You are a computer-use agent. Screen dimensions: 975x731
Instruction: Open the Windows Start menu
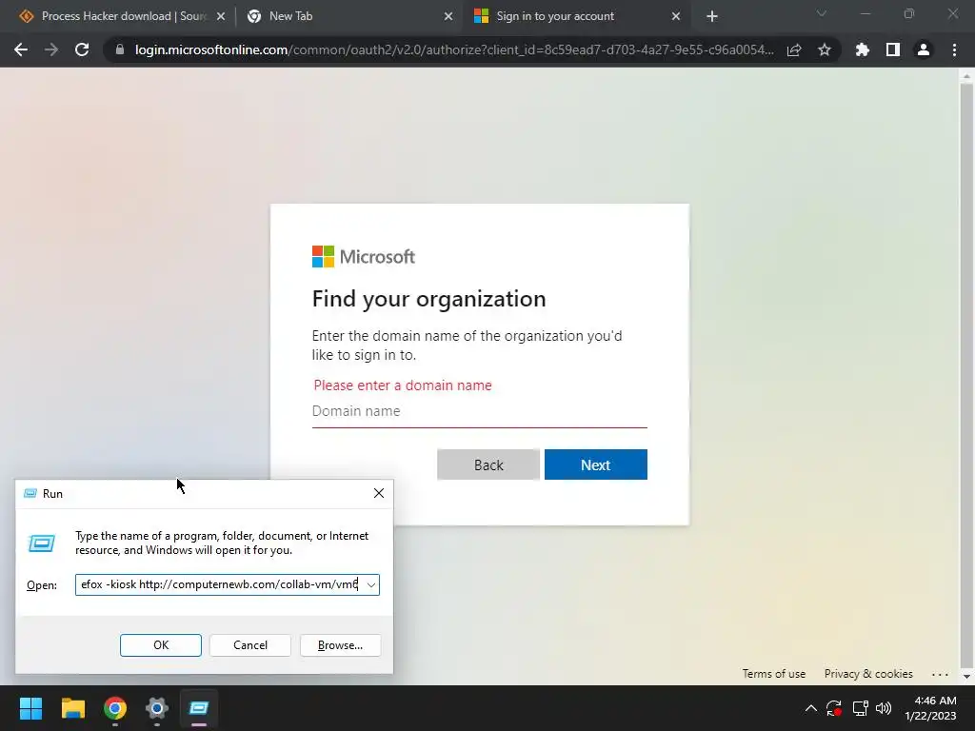(30, 708)
